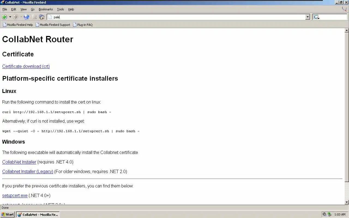The image size is (349, 218).
Task: Open the Windows Start menu
Action: tap(8, 214)
